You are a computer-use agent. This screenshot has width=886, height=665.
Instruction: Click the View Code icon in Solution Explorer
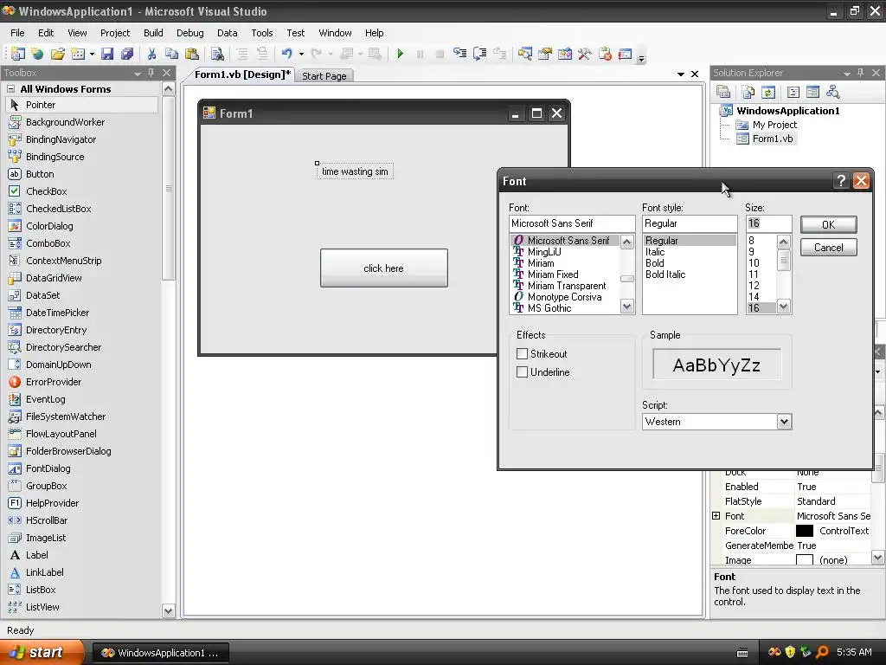[x=793, y=92]
